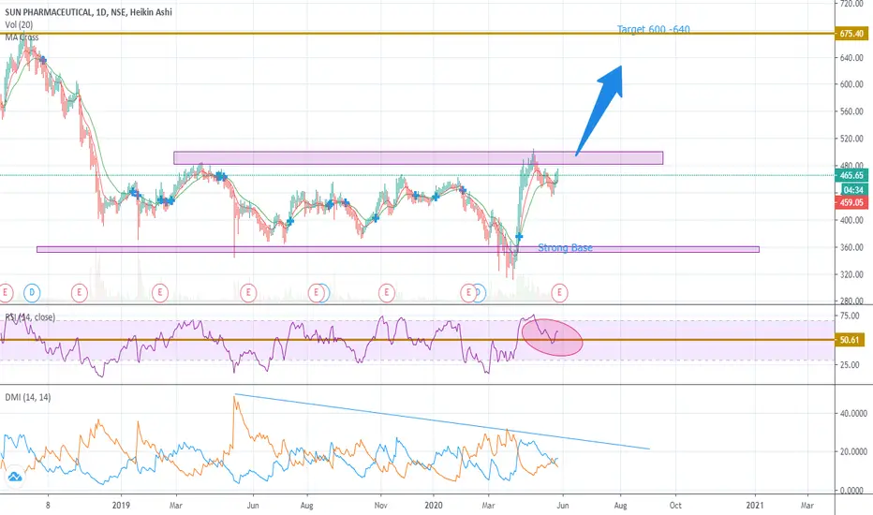873x515 pixels.
Task: Click the 2020 time axis label
Action: point(434,506)
